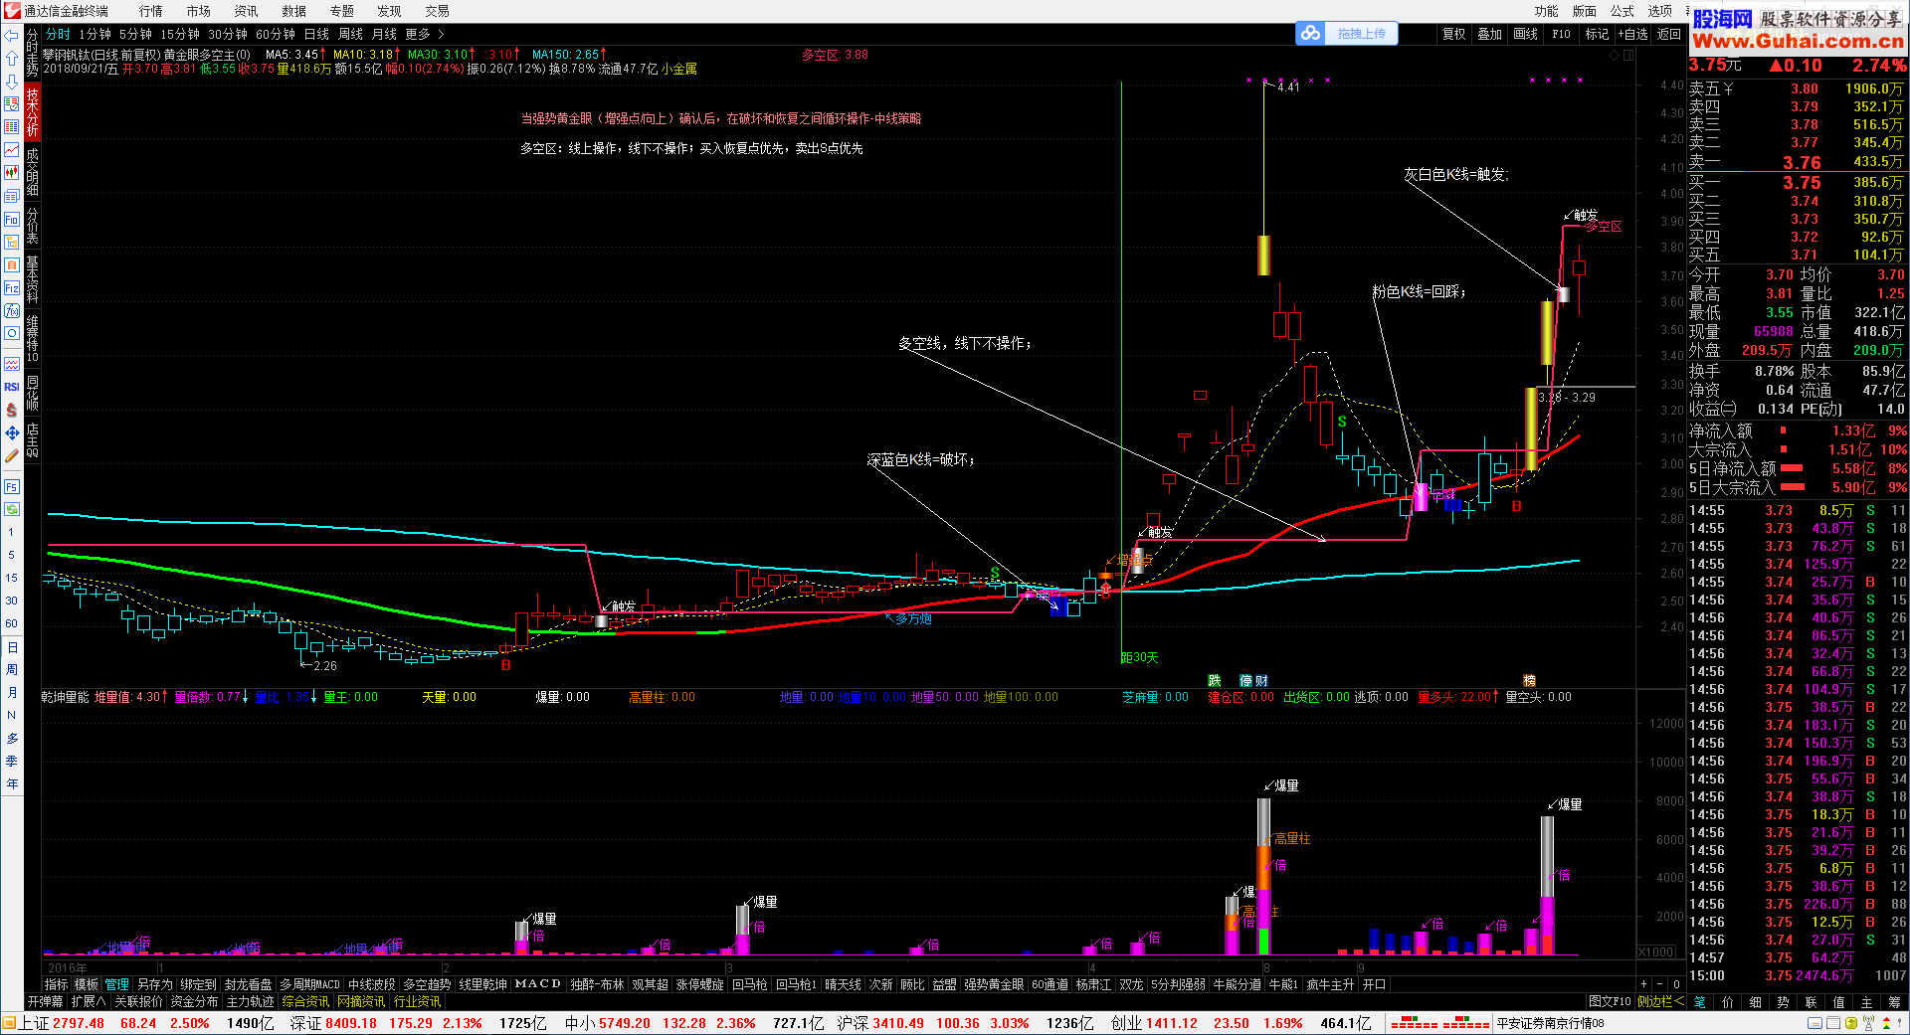Click the down arrow icon for next stock
Viewport: 1910px width, 1035px height.
click(12, 82)
